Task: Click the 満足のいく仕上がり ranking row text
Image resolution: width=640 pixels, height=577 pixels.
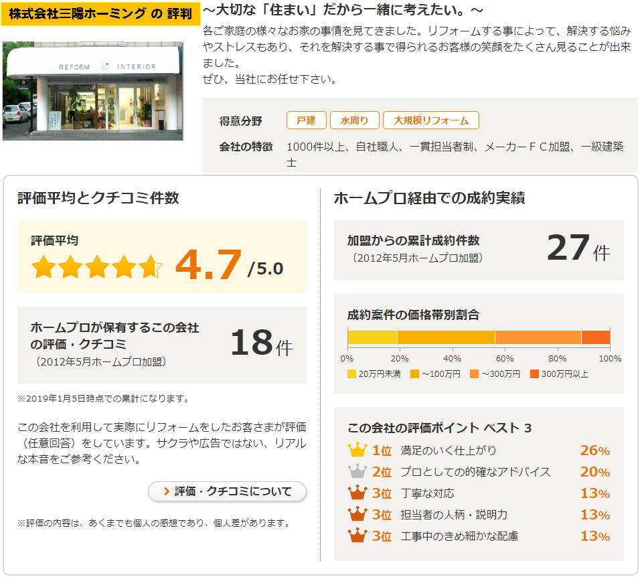Action: (x=448, y=450)
